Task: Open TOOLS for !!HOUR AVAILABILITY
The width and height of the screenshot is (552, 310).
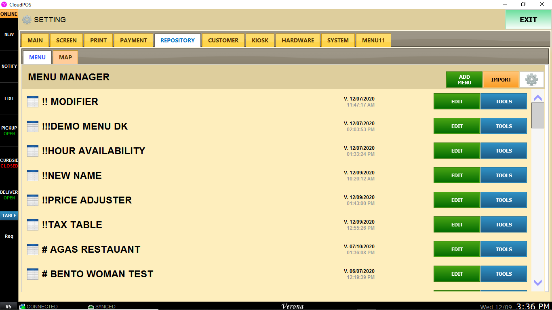Action: [504, 151]
